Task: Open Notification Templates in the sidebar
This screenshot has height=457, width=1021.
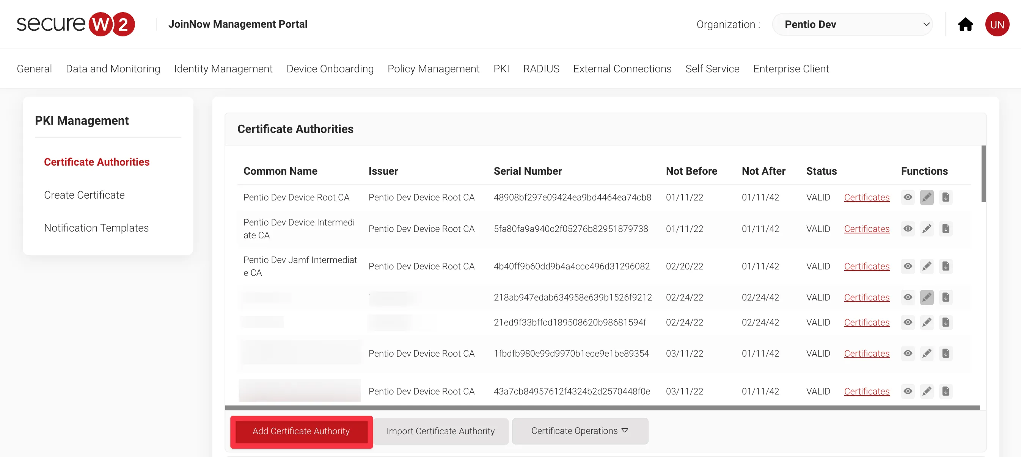Action: tap(96, 228)
